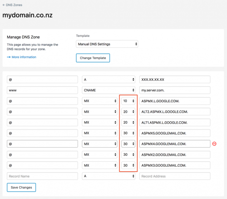227x199 pixels.
Task: Remove the ASPMX4.GOOGLEMAIL.COM record with the red minus icon
Action: [x=214, y=144]
